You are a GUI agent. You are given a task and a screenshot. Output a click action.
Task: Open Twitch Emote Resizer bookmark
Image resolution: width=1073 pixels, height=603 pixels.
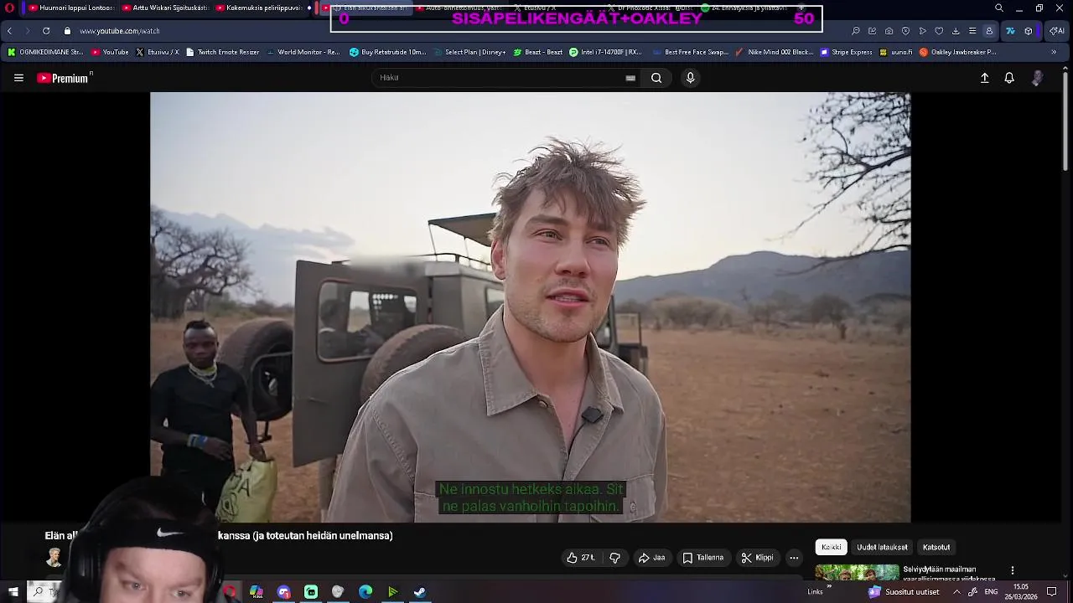(222, 52)
